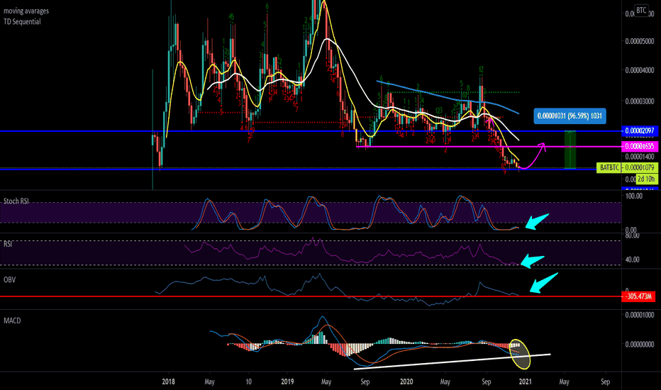This screenshot has width=661, height=390.
Task: Click the 2021 label on time axis
Action: [x=526, y=381]
